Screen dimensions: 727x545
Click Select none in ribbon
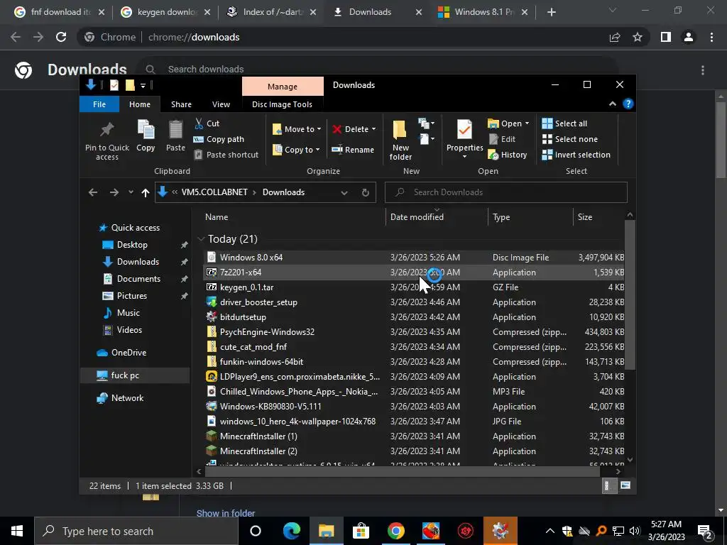tap(570, 139)
